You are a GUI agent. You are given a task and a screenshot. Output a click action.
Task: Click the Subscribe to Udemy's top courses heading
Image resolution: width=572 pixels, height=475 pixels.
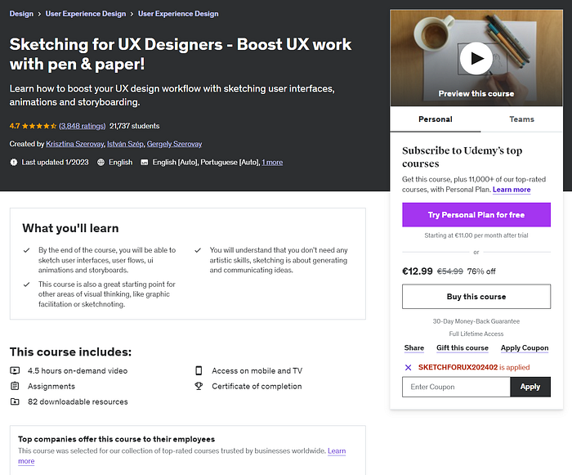tap(463, 157)
